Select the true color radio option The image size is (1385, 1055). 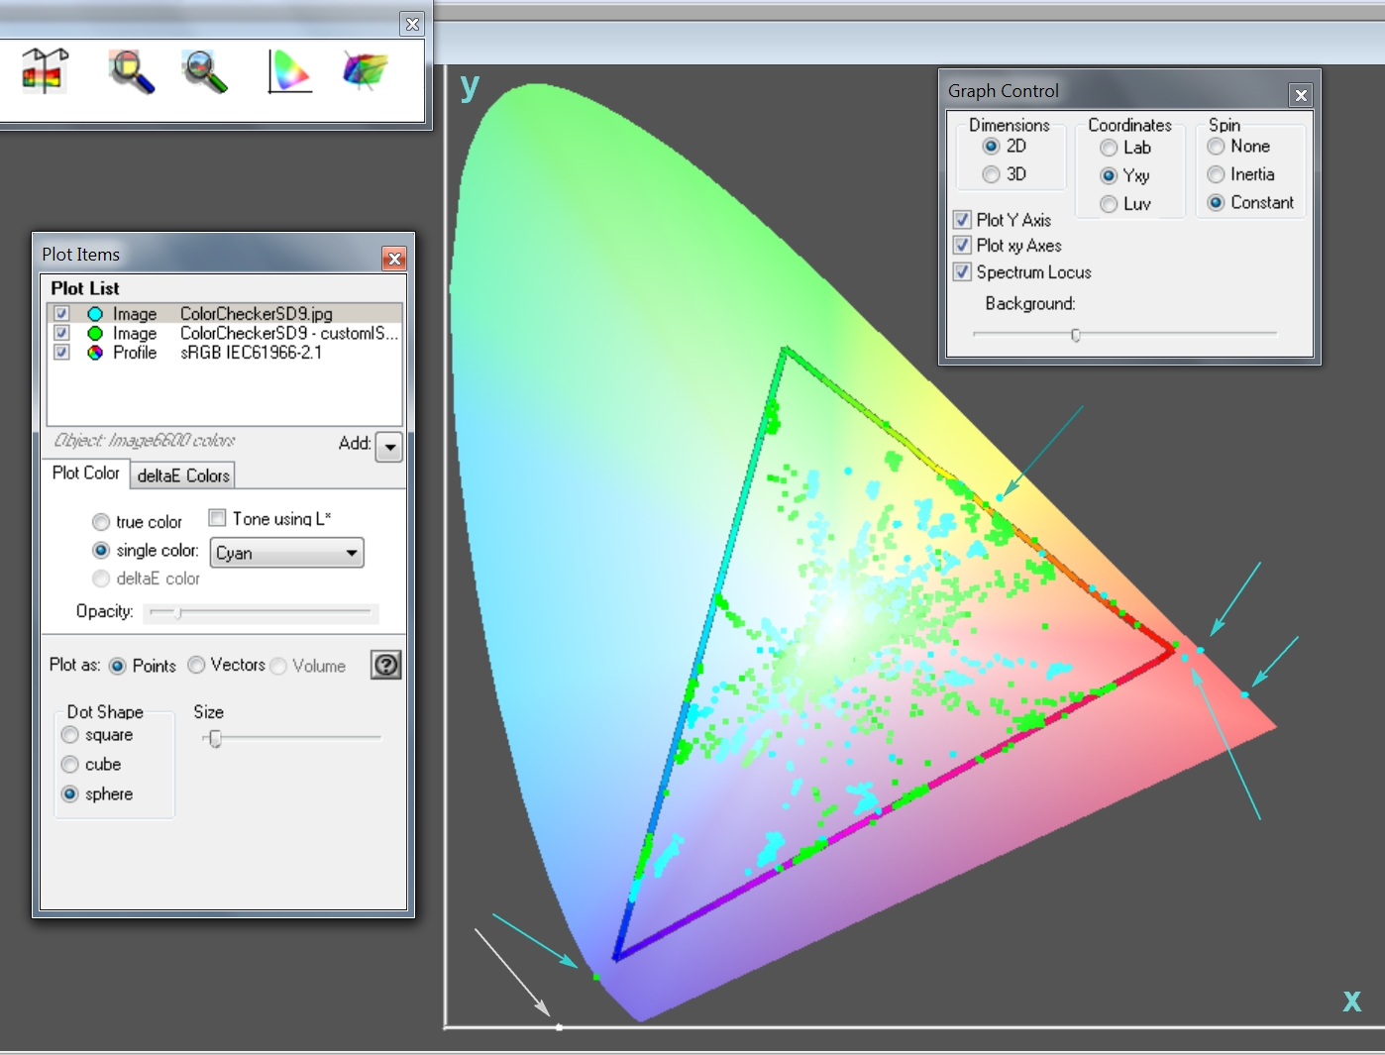pyautogui.click(x=101, y=522)
